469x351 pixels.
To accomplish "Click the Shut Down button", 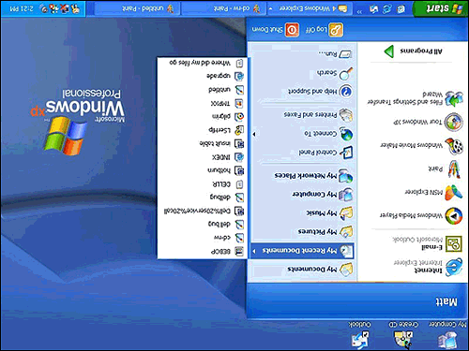I will tap(275, 30).
